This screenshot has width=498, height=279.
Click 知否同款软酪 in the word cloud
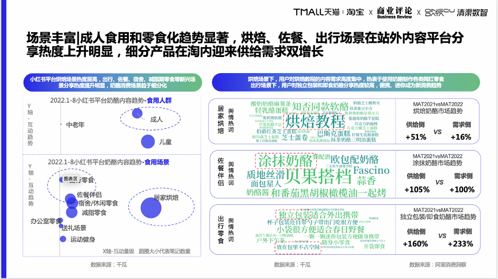pos(320,107)
